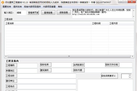
Task: Open the 帮助 menu
Action: click(x=60, y=7)
